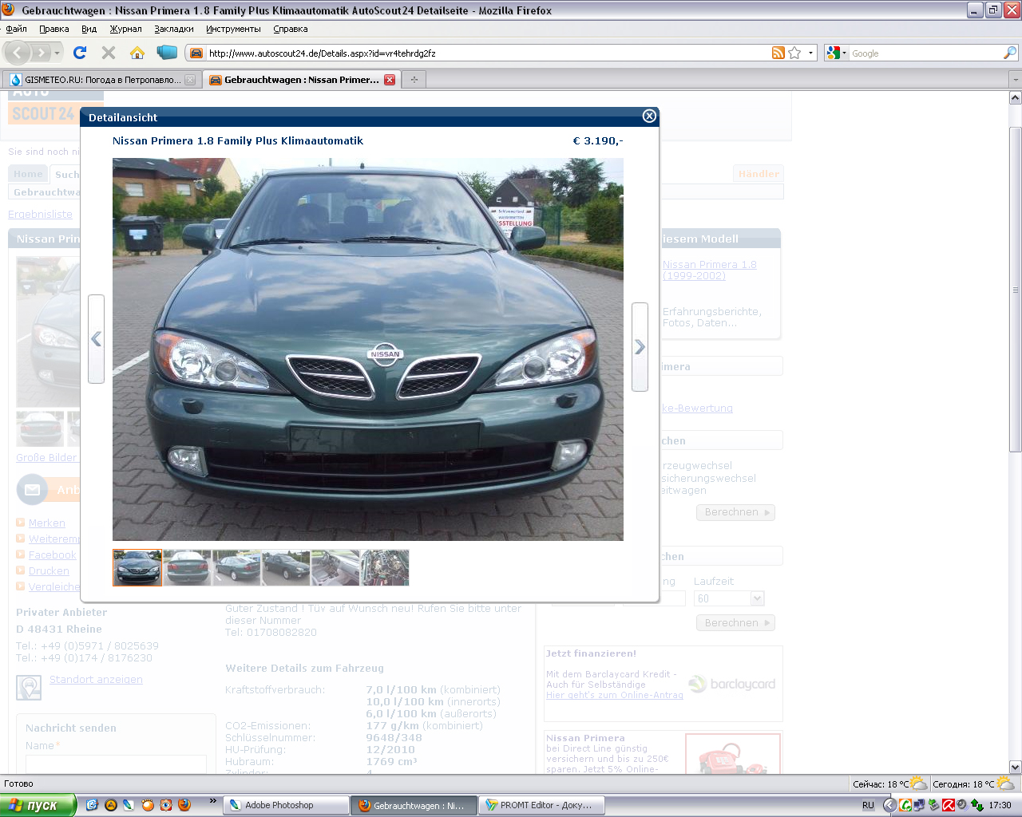The width and height of the screenshot is (1022, 817).
Task: Go back with the Firefox back arrow
Action: [18, 53]
